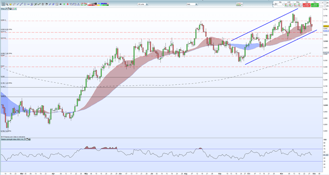Click the red Sell price button
Screen dimensions: 329x175
point(307,5)
